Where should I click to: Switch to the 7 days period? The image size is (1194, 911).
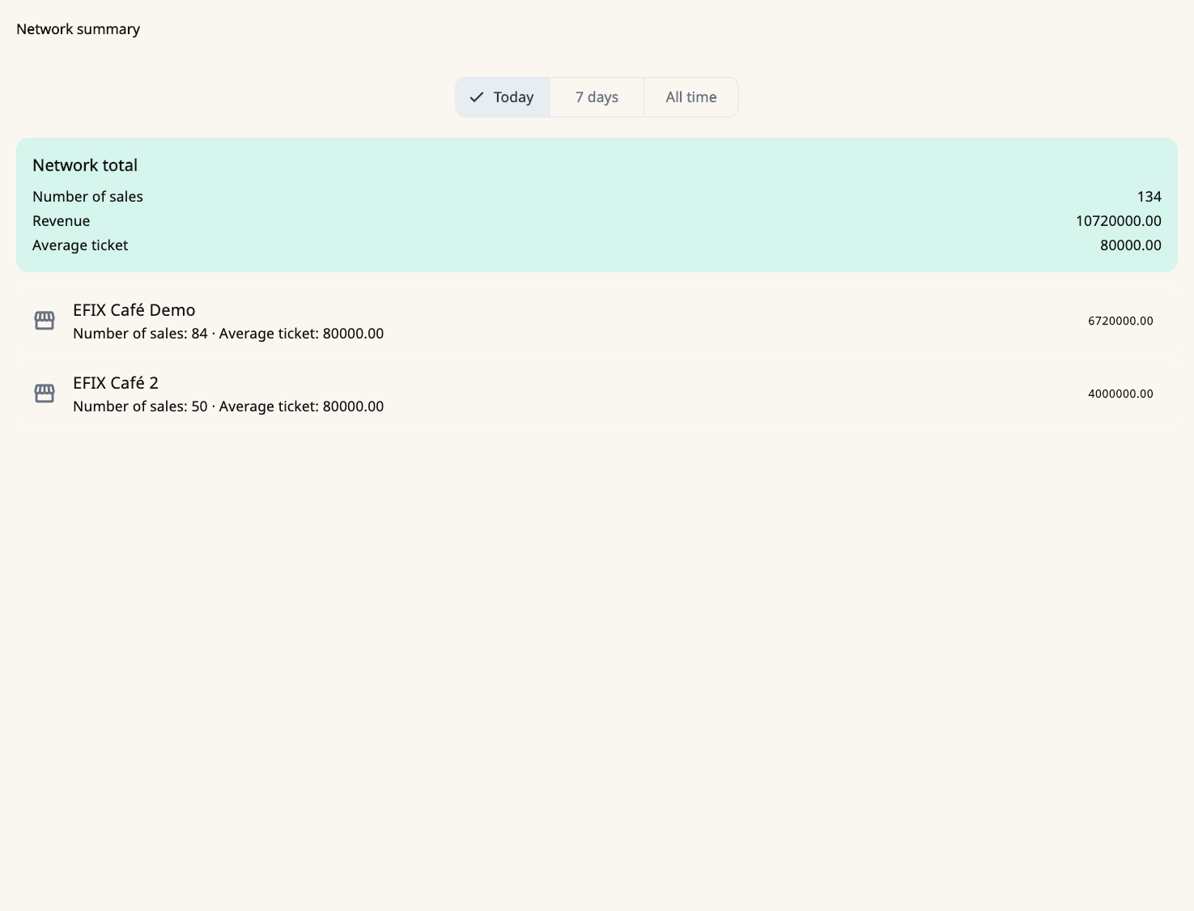coord(597,97)
